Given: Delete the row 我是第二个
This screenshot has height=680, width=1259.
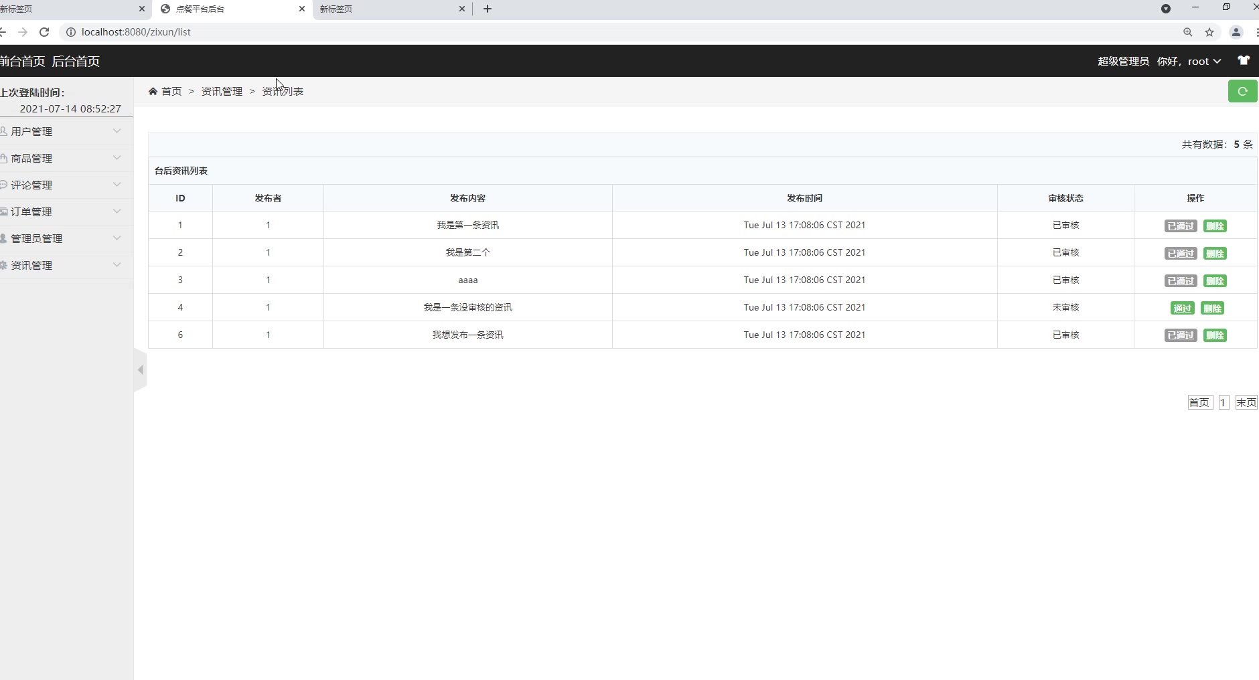Looking at the screenshot, I should [x=1215, y=253].
